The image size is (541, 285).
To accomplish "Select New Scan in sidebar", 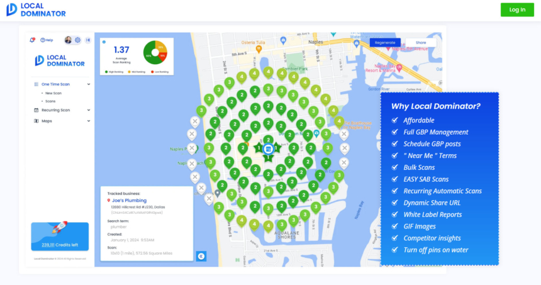I will (53, 93).
